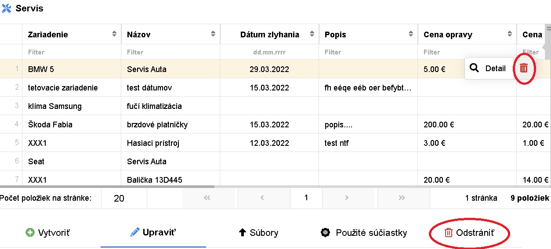Sort by Popis column arrows
The width and height of the screenshot is (551, 249).
(411, 34)
